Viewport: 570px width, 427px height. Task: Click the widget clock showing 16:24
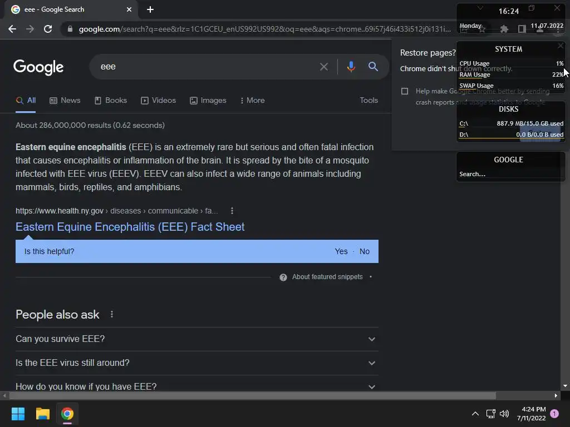[509, 11]
